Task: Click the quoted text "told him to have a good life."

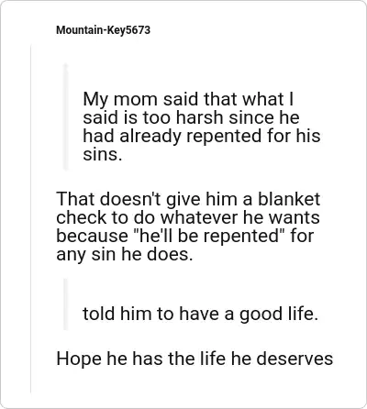Action: click(200, 314)
